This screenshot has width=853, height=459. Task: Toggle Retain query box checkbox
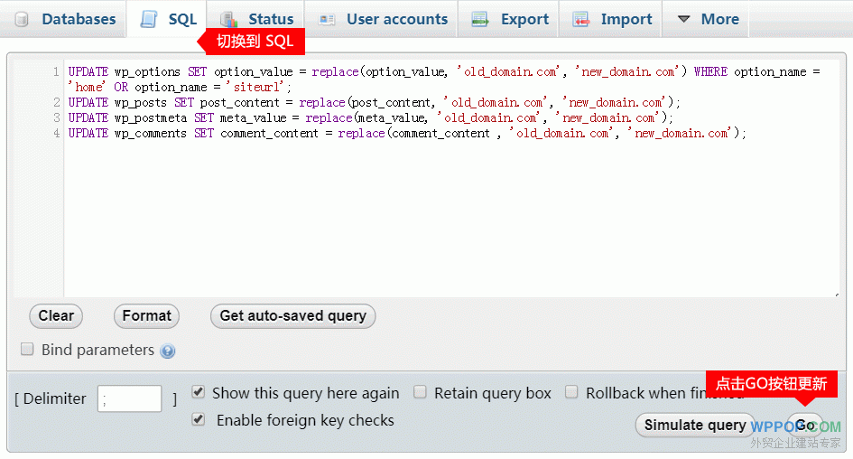(x=421, y=392)
